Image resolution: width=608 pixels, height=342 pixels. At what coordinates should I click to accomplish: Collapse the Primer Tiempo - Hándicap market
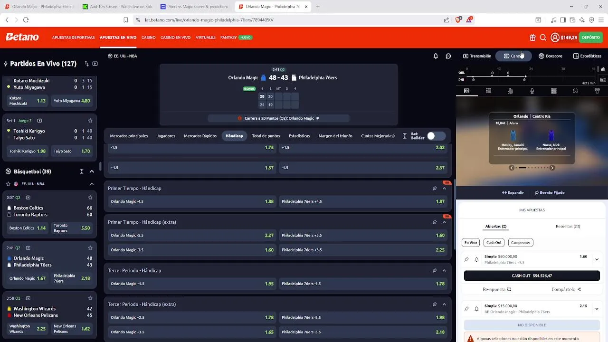444,189
